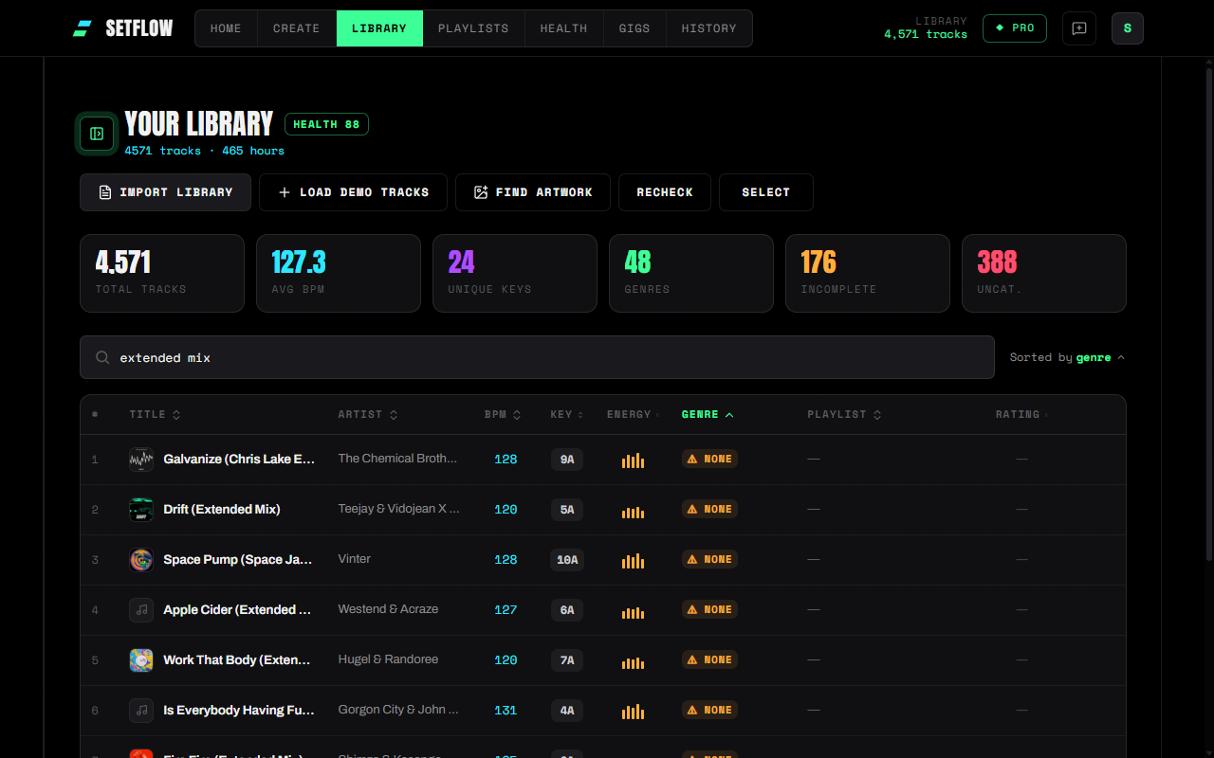Image resolution: width=1214 pixels, height=758 pixels.
Task: Select the Library tab
Action: pyautogui.click(x=379, y=28)
